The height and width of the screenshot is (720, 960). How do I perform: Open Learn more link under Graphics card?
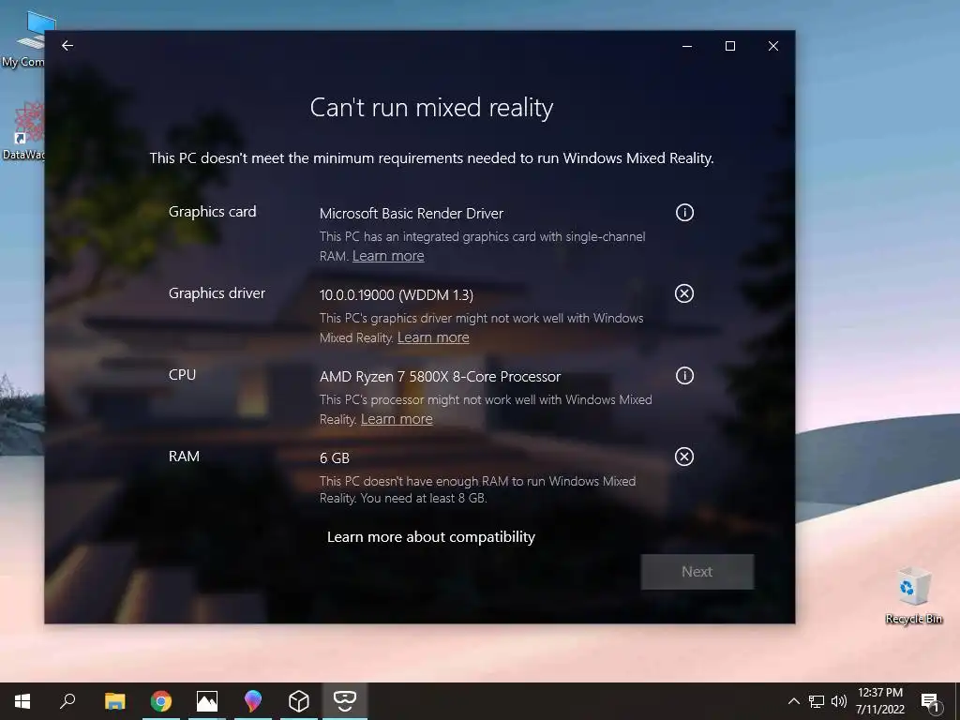click(388, 256)
